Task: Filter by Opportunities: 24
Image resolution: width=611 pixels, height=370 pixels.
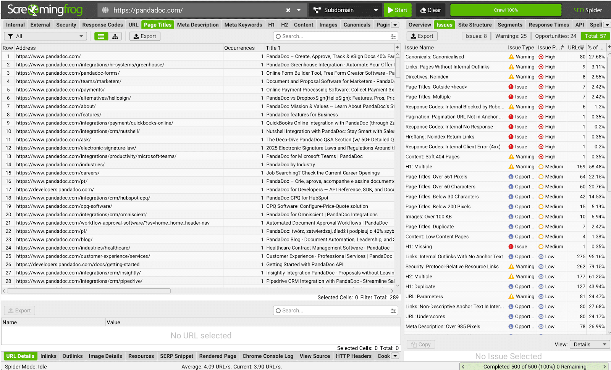Action: 555,36
